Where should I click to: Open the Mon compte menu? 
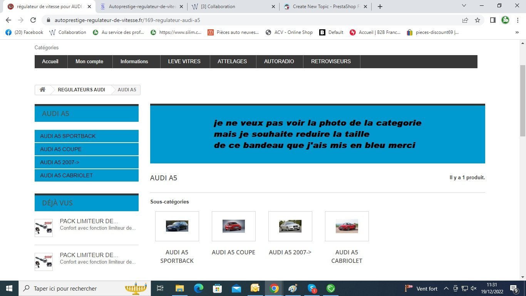coord(89,62)
